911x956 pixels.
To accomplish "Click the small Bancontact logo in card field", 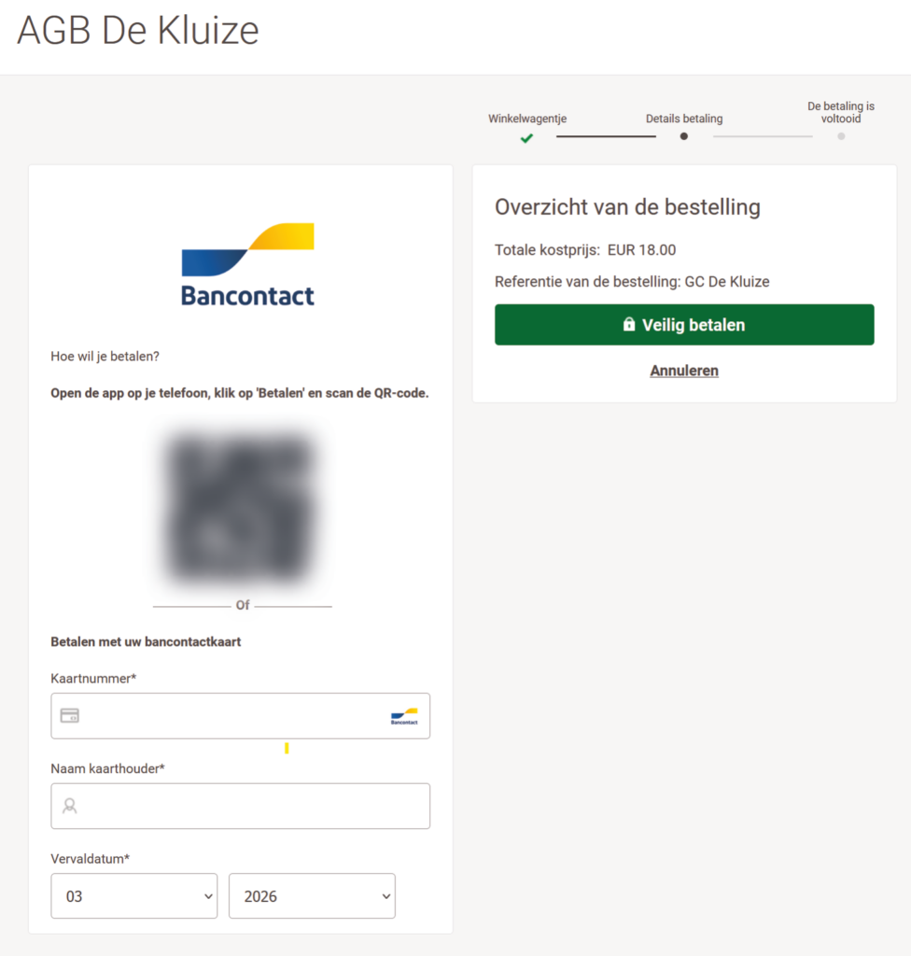I will [x=404, y=717].
